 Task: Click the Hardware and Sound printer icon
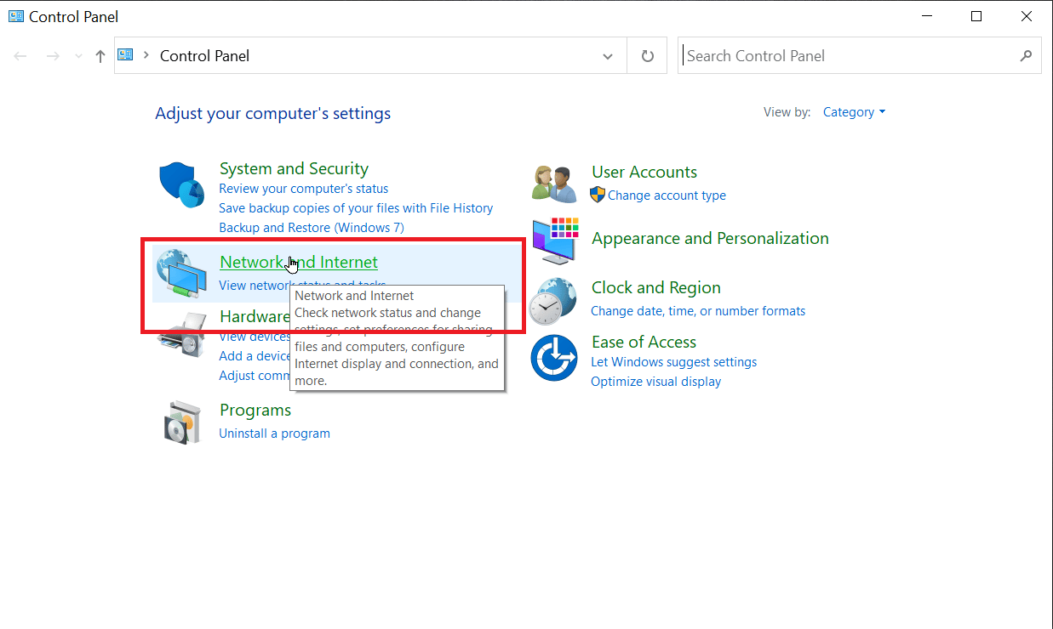click(181, 334)
